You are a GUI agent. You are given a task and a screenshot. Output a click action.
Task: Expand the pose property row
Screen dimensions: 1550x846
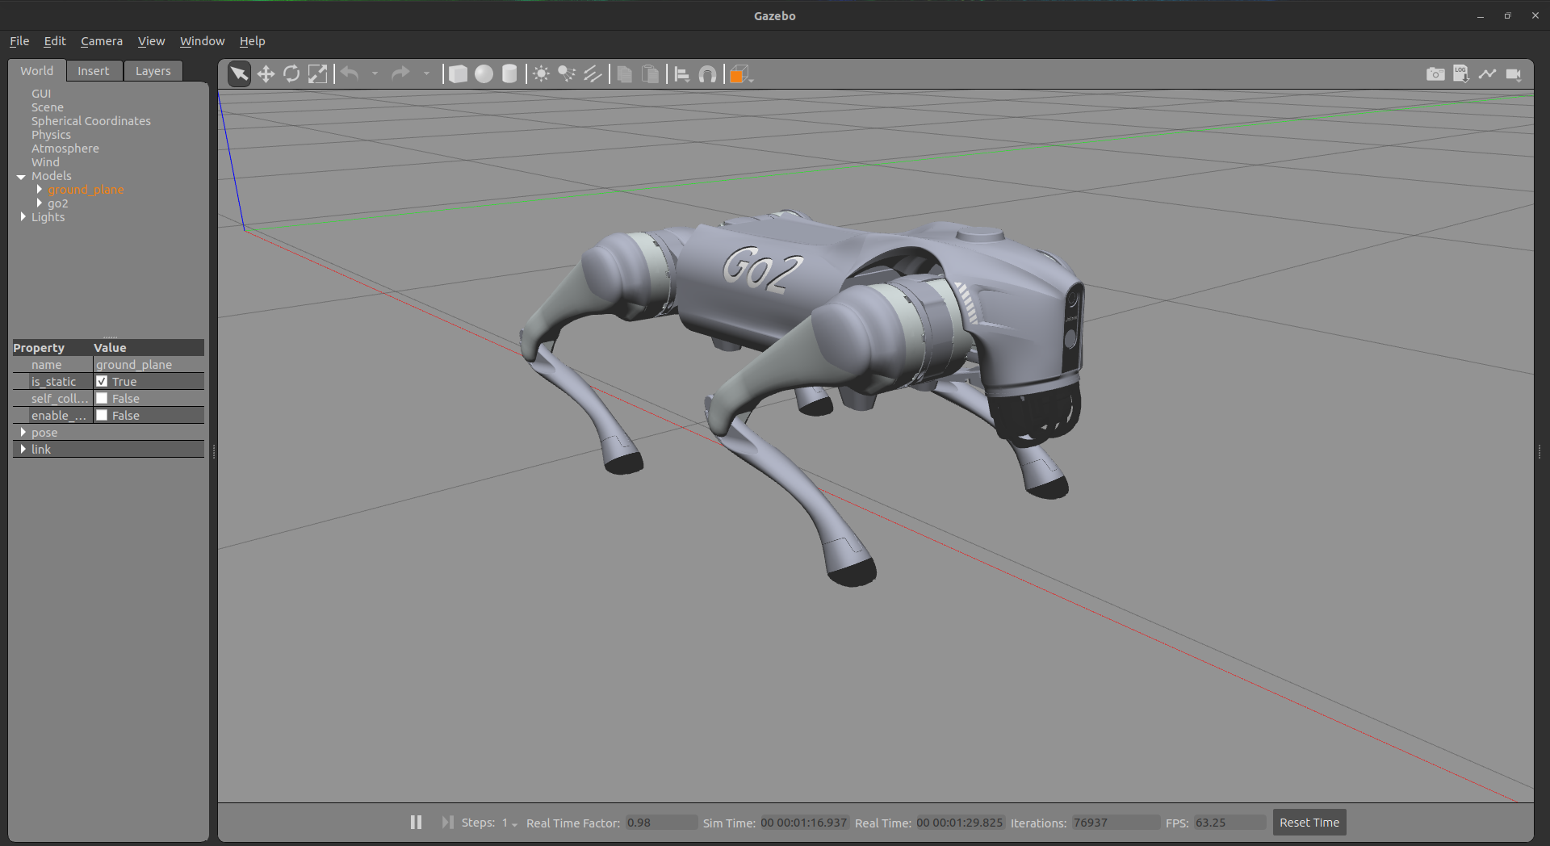tap(23, 432)
